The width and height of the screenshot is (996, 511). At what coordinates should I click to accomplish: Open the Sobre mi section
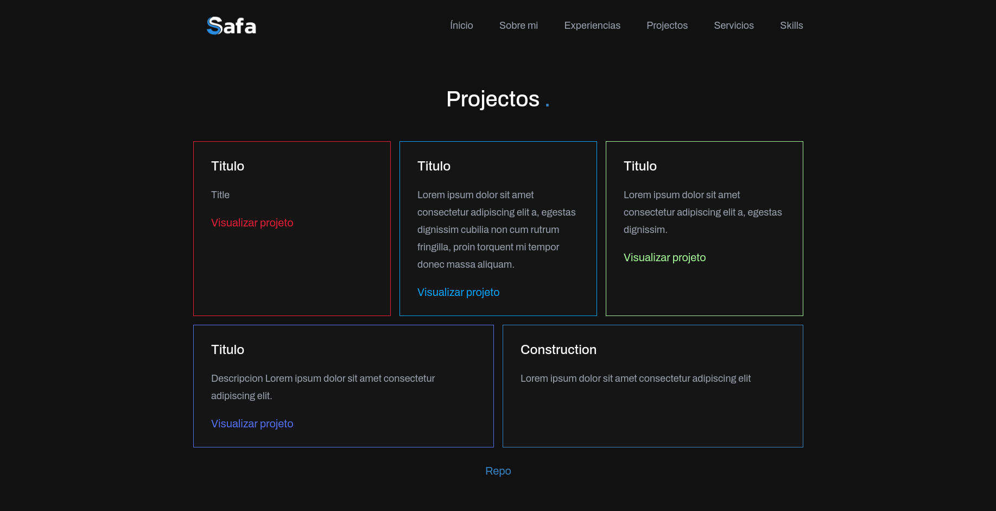pyautogui.click(x=518, y=26)
